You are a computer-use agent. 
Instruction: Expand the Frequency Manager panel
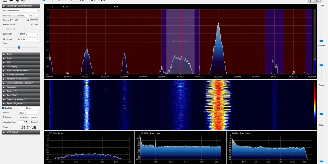tap(21, 99)
